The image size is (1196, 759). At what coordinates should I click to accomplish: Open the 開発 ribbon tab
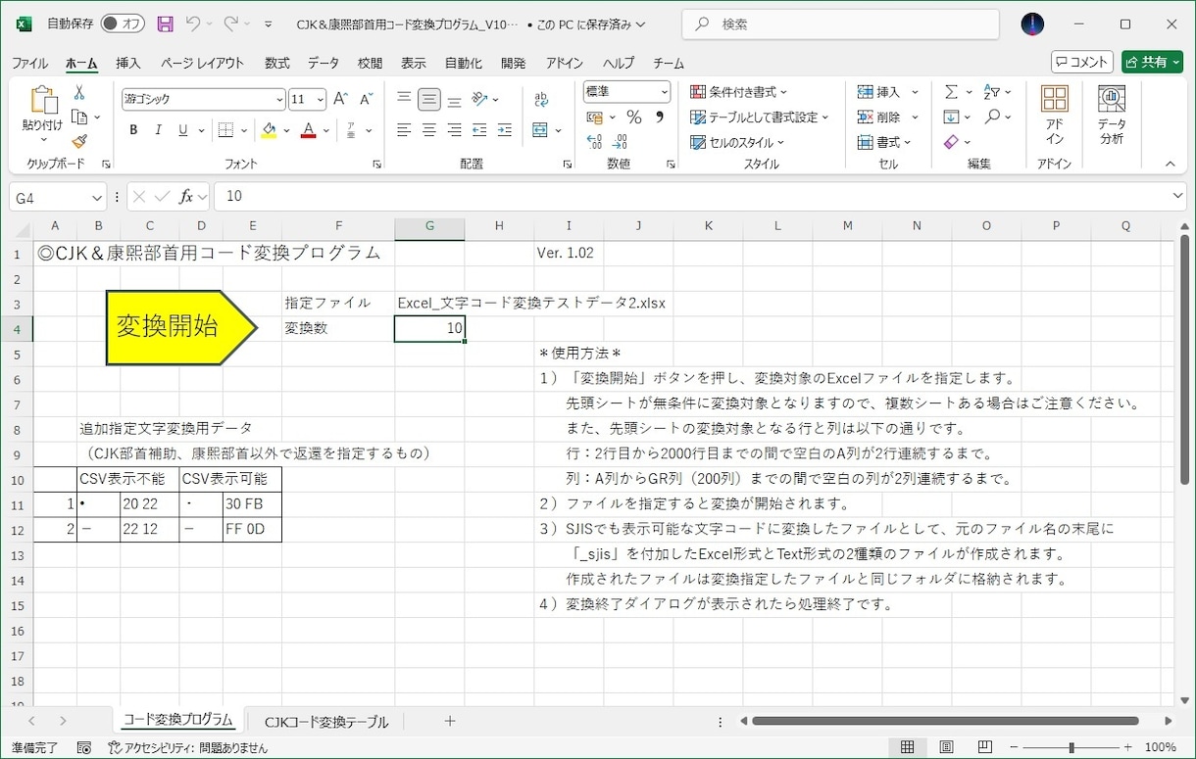point(514,63)
